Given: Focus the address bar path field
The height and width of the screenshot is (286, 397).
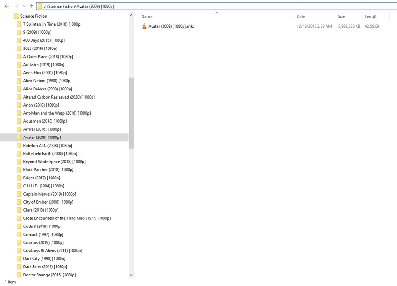Looking at the screenshot, I should (x=216, y=6).
